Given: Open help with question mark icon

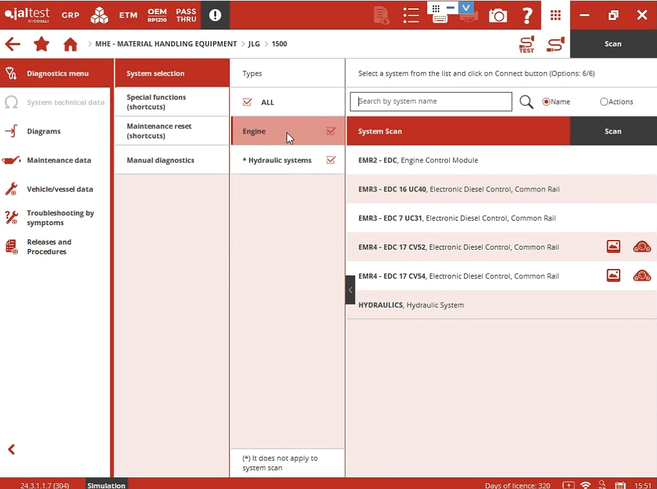Looking at the screenshot, I should coord(527,15).
